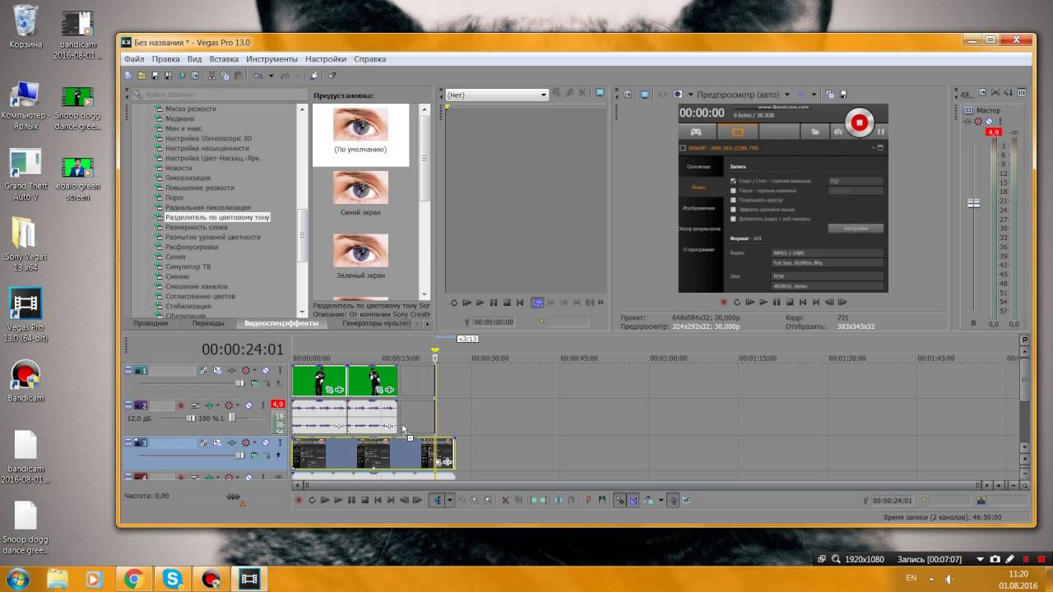1053x592 pixels.
Task: Open the Инструменты menu
Action: pos(271,59)
